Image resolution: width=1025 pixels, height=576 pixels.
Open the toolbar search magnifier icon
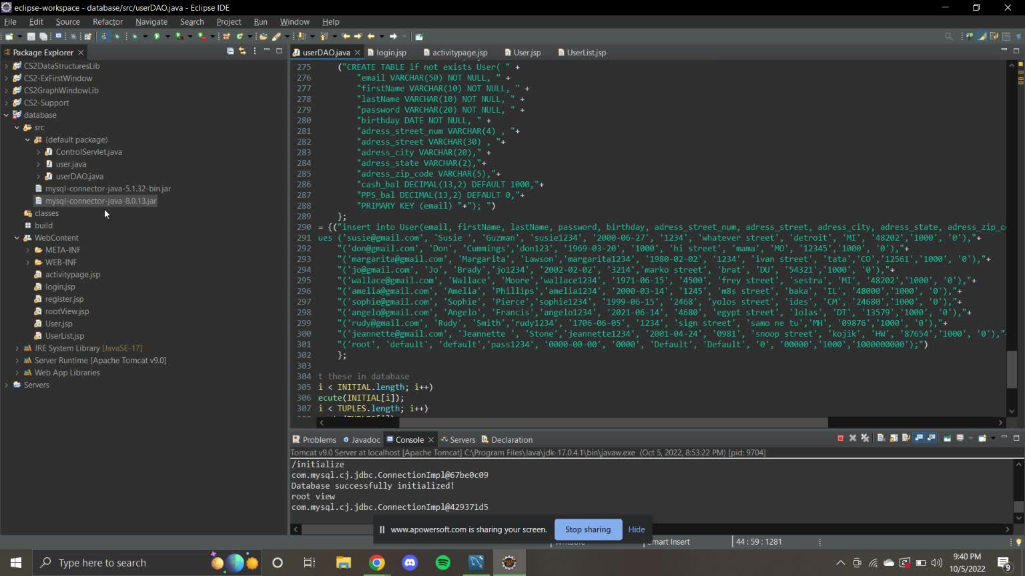coord(948,37)
